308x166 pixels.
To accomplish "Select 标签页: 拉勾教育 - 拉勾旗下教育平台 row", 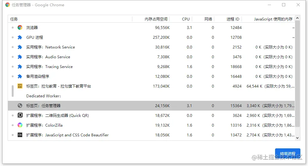I will [x=151, y=86].
